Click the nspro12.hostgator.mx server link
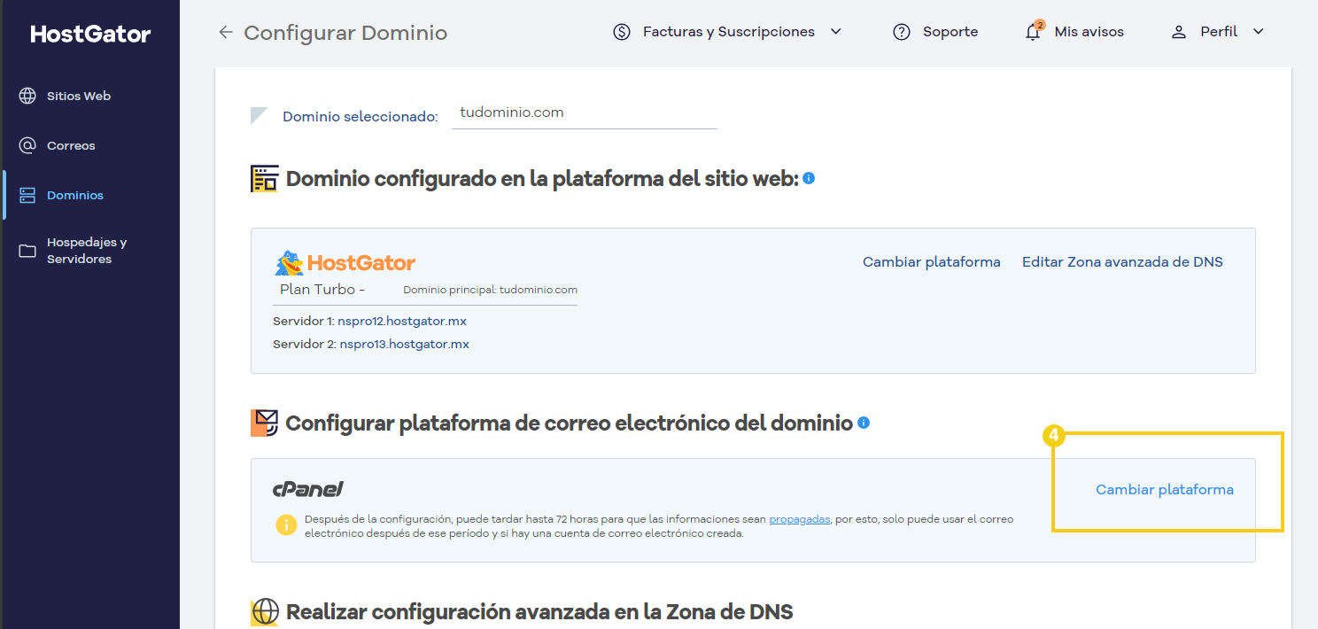The height and width of the screenshot is (629, 1318). pos(402,321)
